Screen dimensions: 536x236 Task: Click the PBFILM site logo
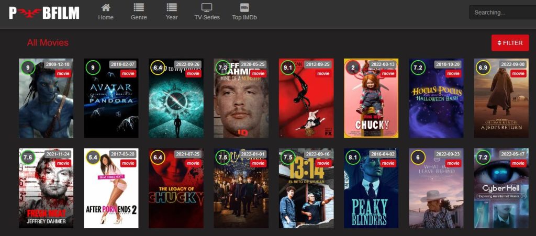[x=44, y=13]
